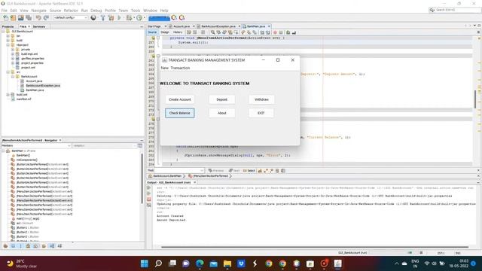Click the editor vertical scrollbar thumb
Screen dimensions: 482x271
475,99
